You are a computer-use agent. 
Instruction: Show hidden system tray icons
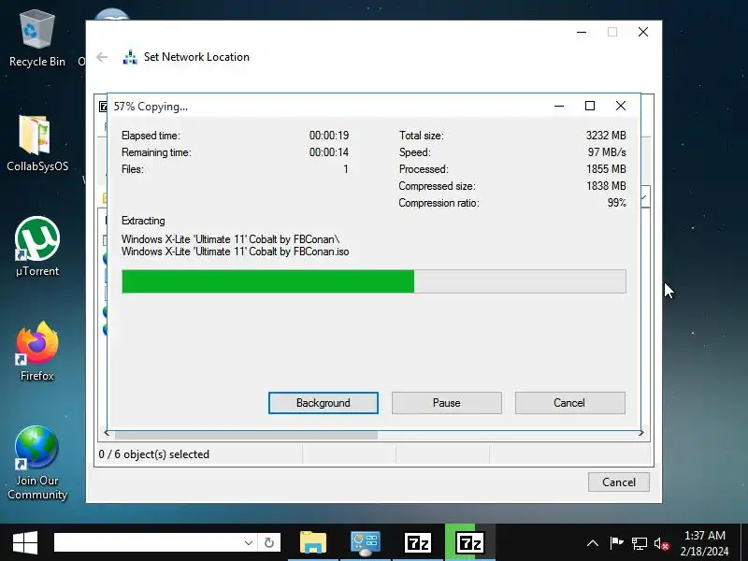(x=593, y=543)
